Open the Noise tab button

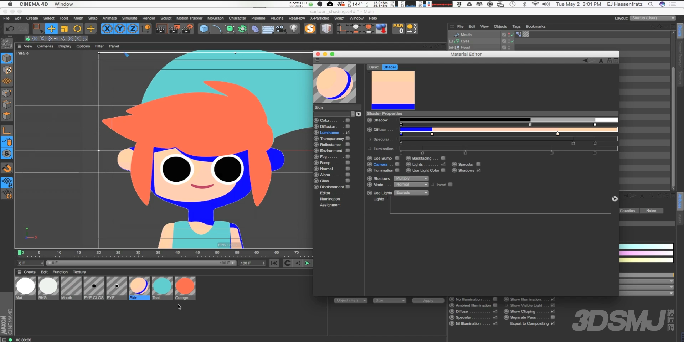651,211
